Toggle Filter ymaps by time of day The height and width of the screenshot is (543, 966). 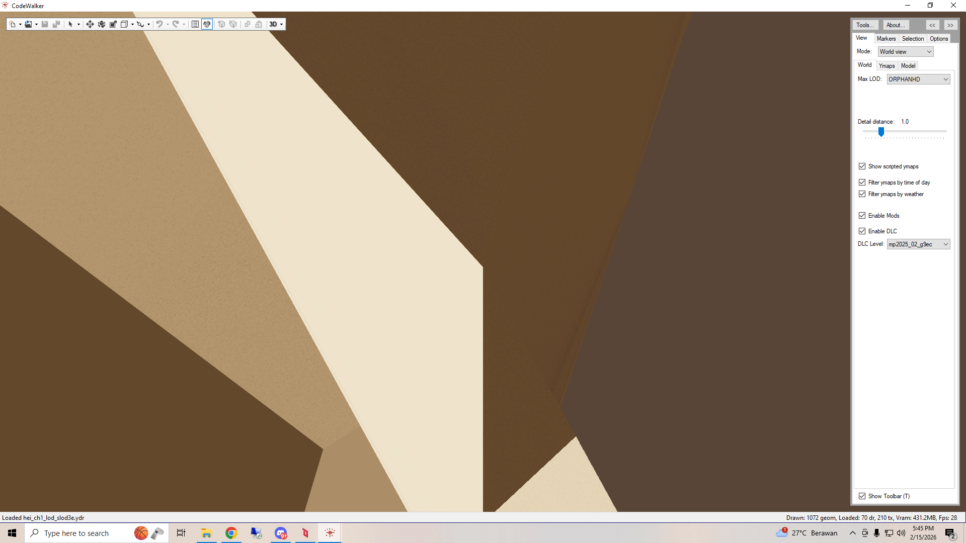tap(862, 183)
